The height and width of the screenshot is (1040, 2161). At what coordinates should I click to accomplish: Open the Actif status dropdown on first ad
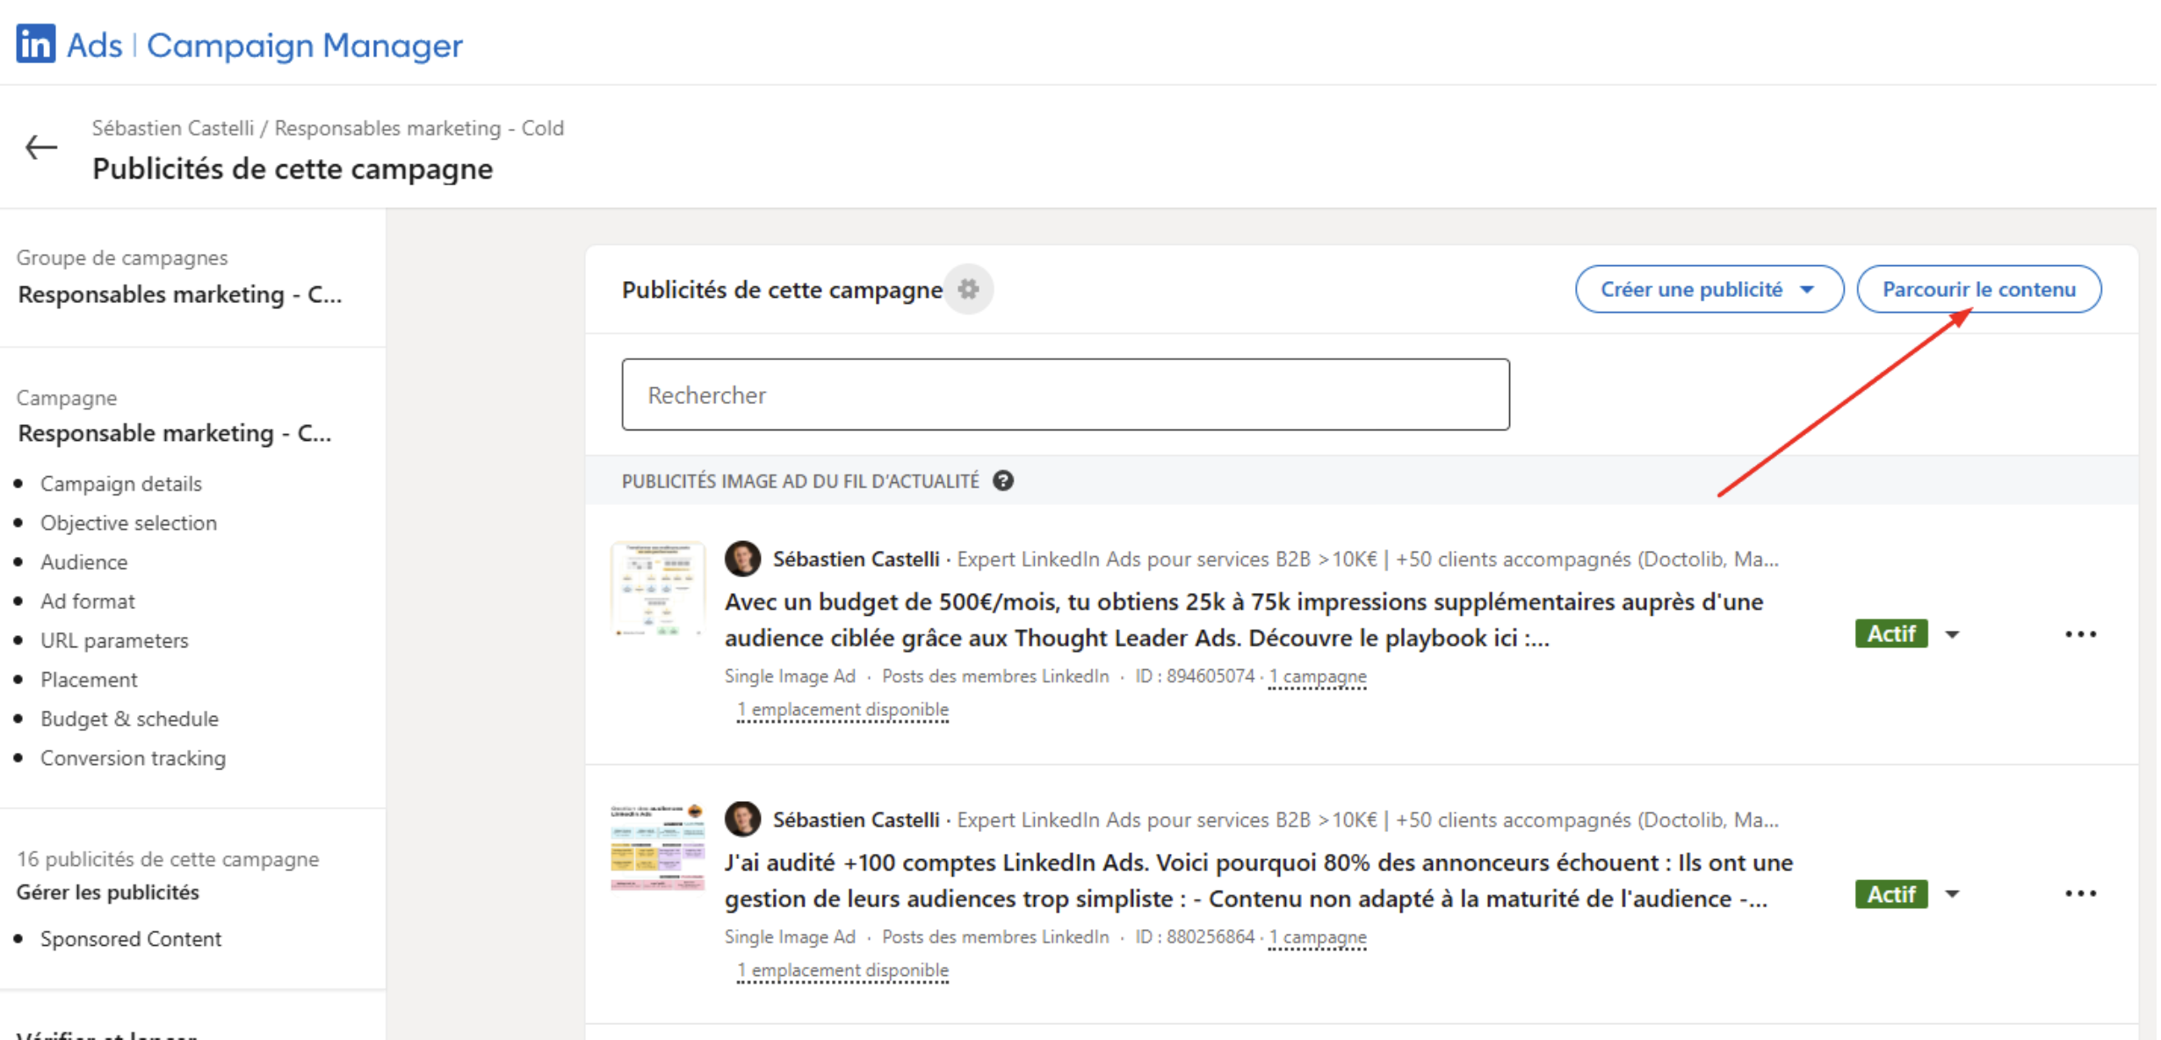click(x=1952, y=634)
